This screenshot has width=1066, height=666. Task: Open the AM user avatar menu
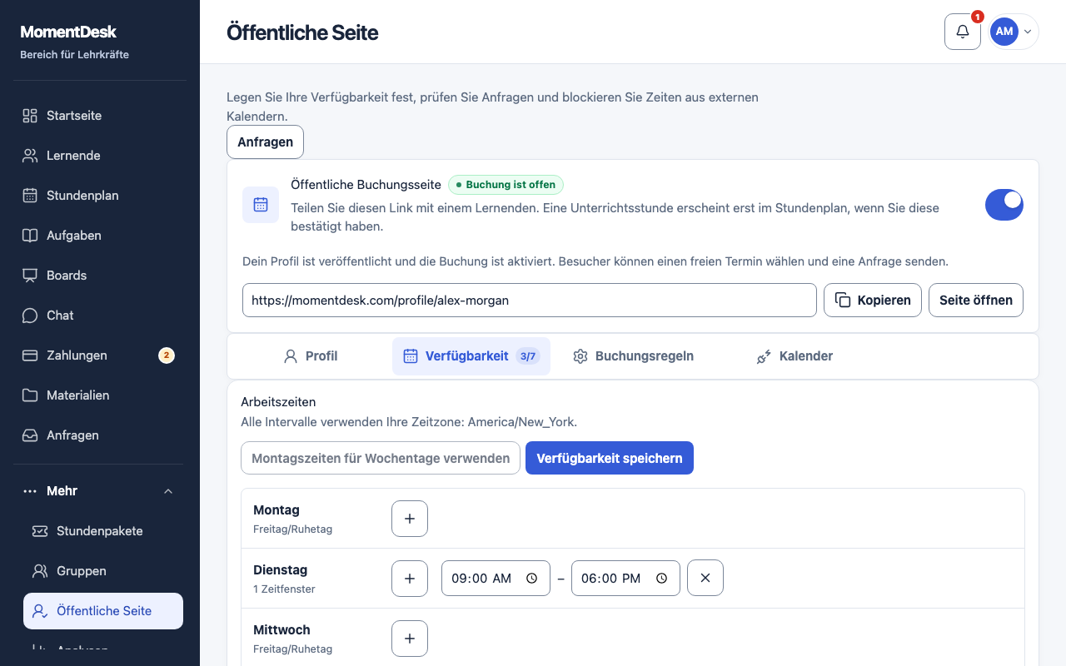pos(1014,32)
